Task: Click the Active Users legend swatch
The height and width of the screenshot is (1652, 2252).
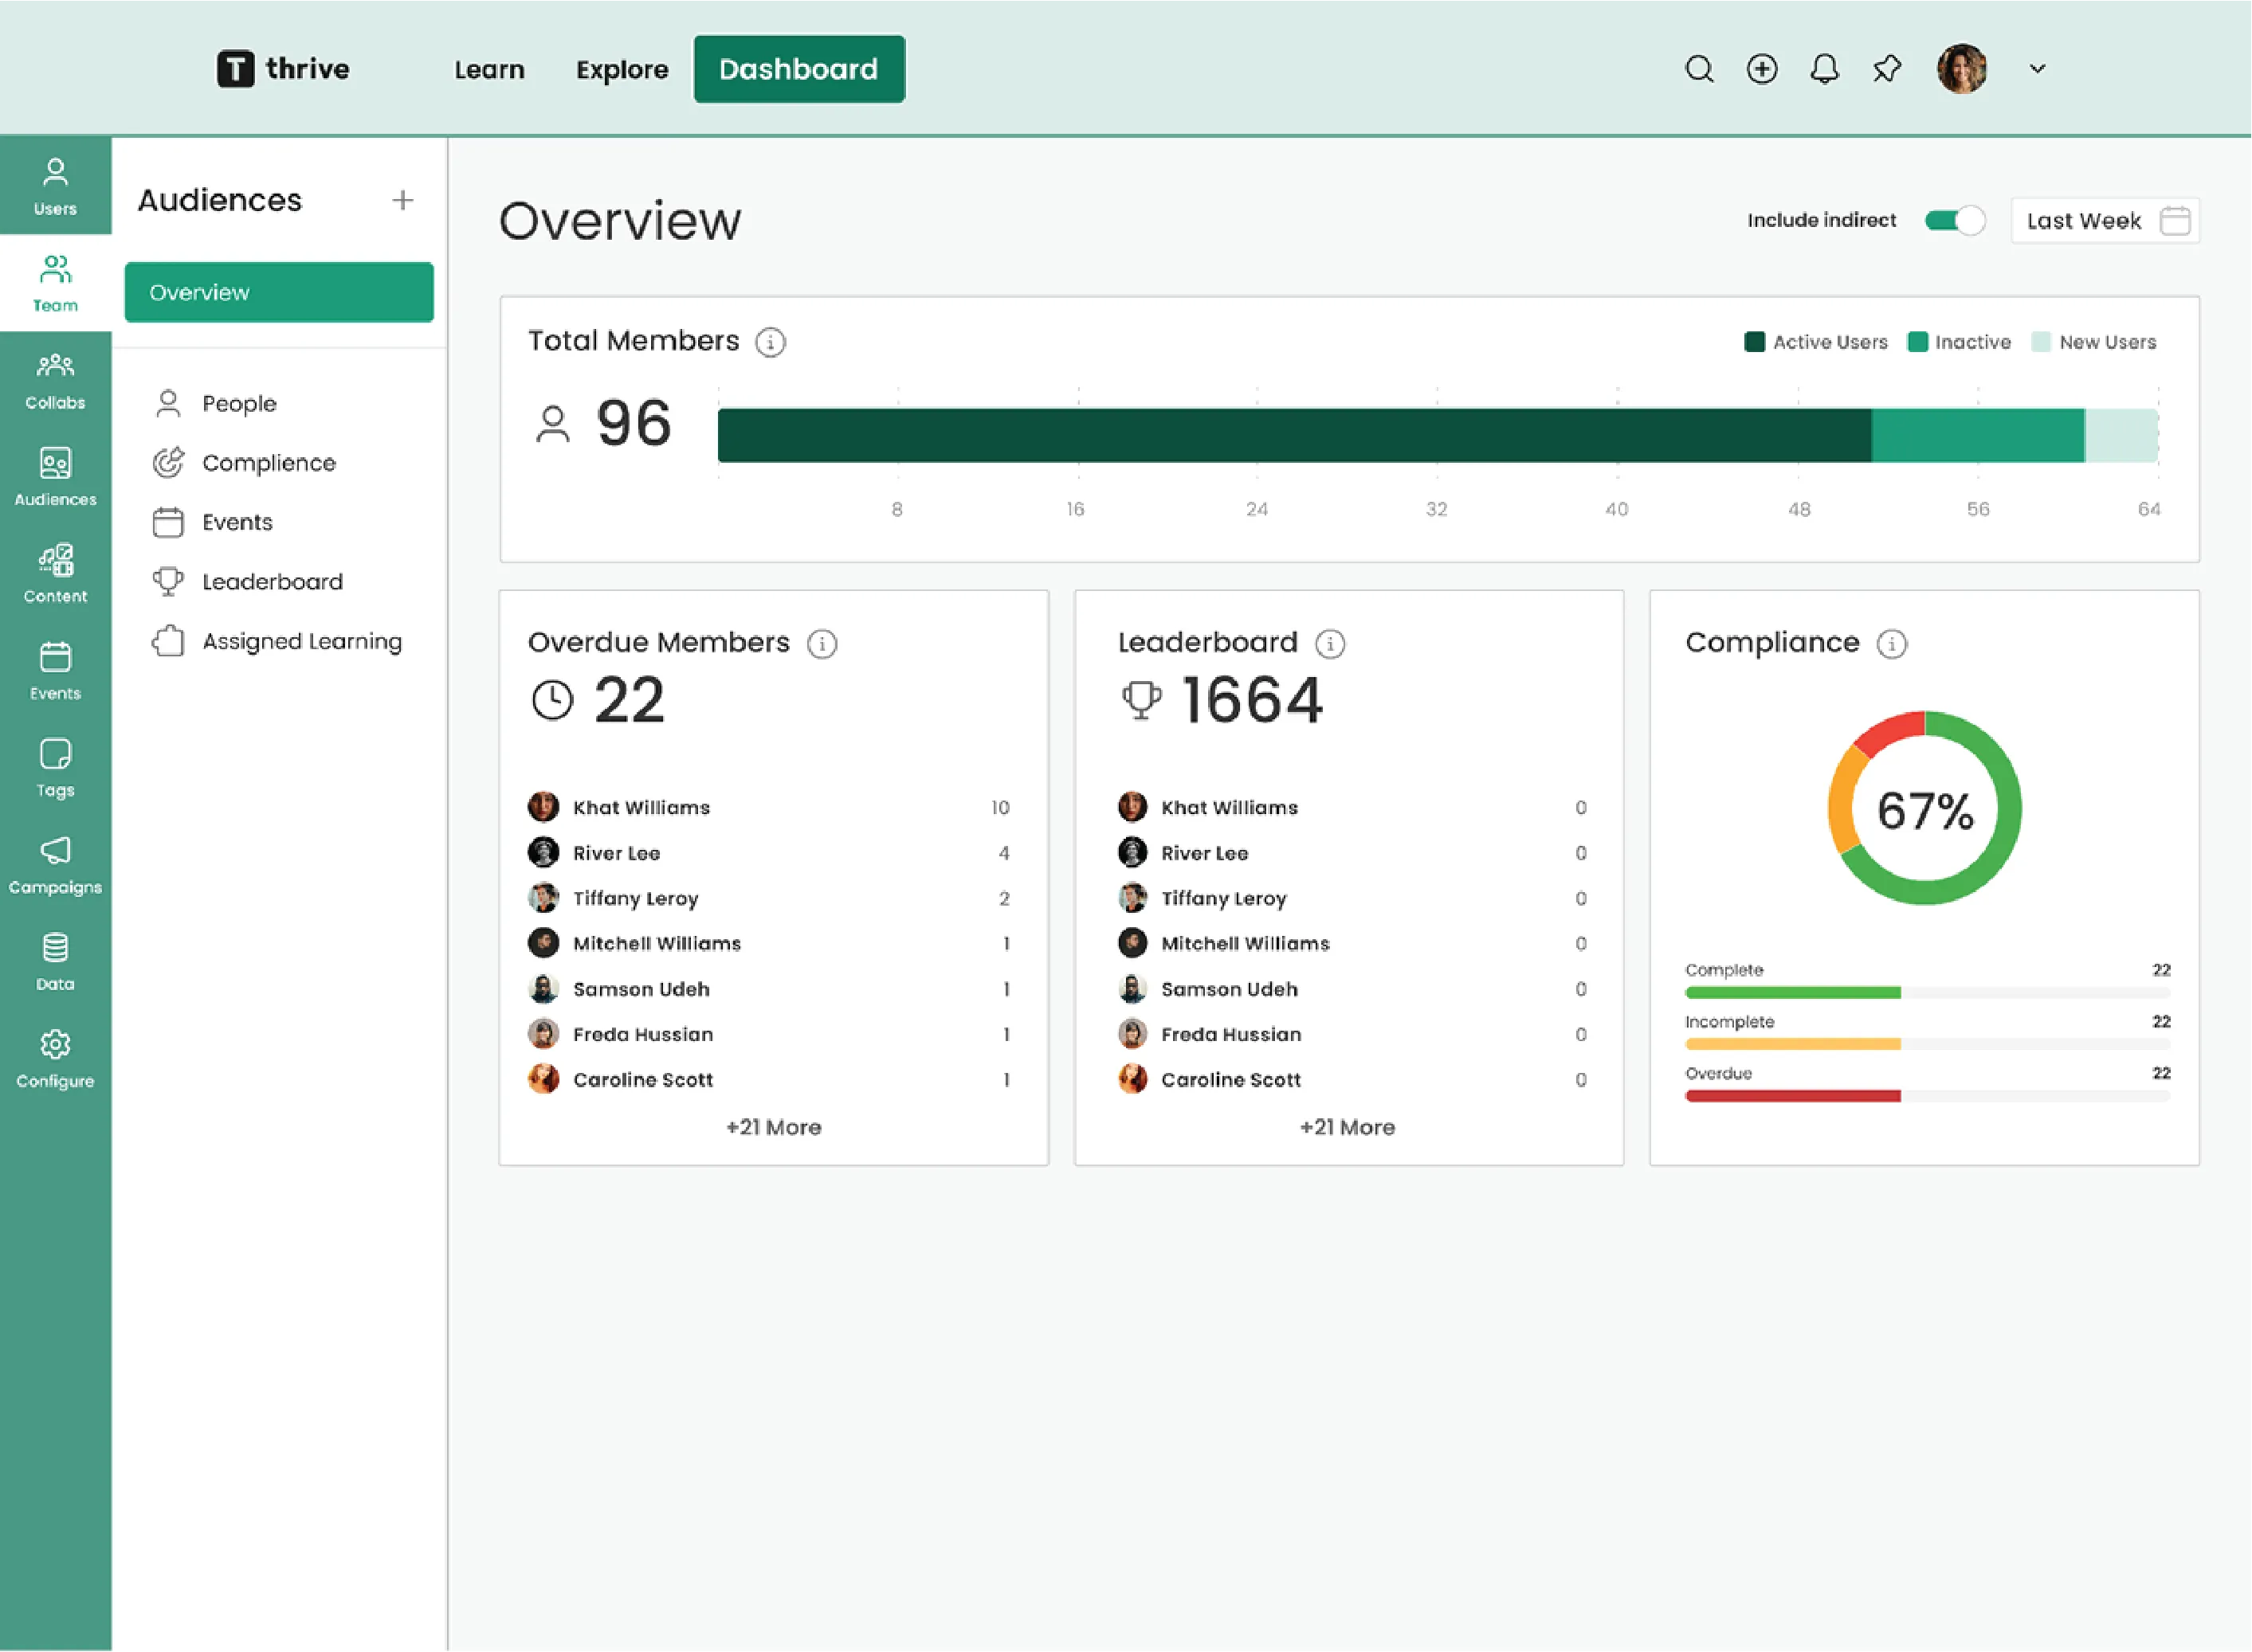Action: (x=1754, y=342)
